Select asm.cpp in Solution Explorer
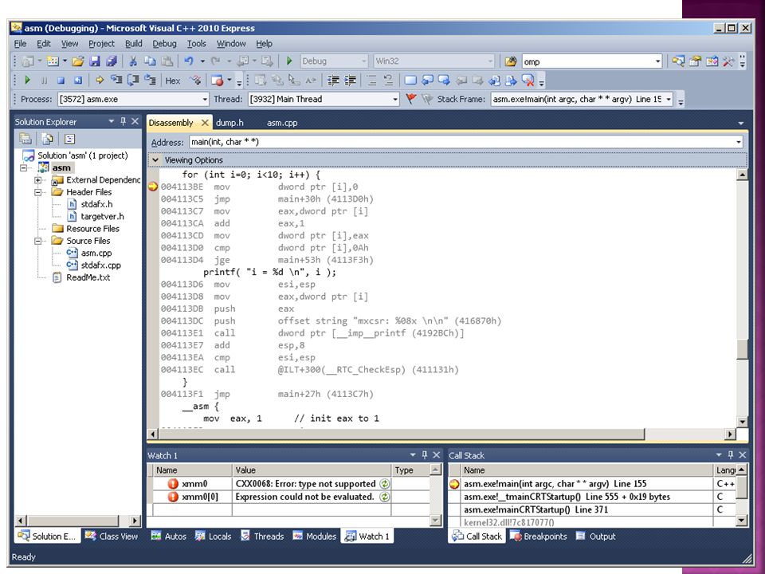765x574 pixels. [x=96, y=253]
